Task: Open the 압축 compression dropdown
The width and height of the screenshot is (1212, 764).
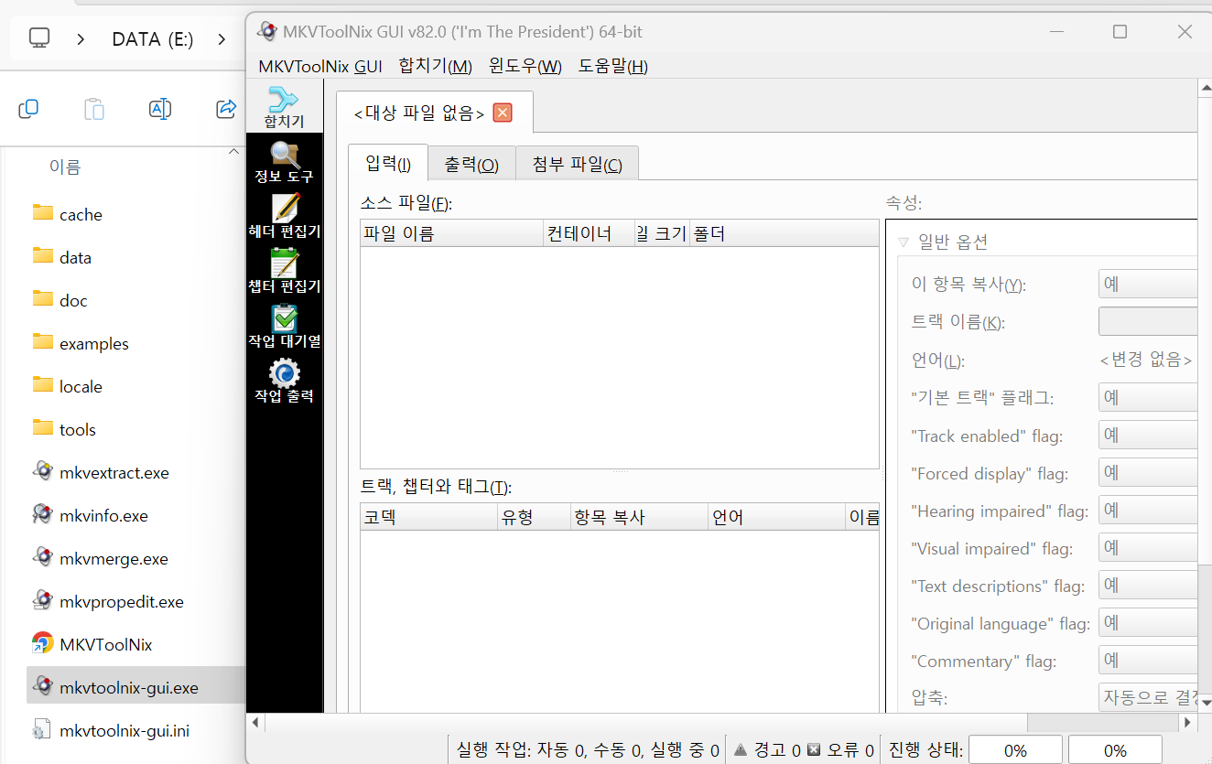Action: coord(1148,697)
